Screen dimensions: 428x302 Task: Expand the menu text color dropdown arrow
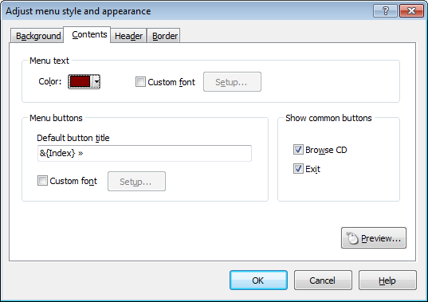(x=96, y=81)
